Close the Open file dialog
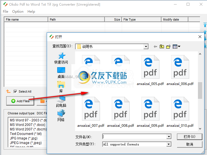 pyautogui.click(x=200, y=37)
